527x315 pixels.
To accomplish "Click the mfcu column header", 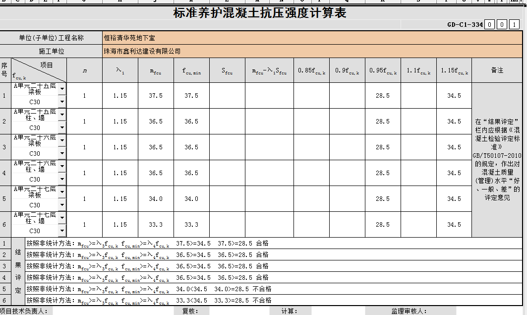I will click(156, 70).
